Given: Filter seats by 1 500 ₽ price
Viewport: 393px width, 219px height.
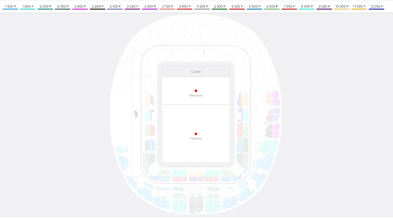Looking at the screenshot, I should (x=10, y=6).
